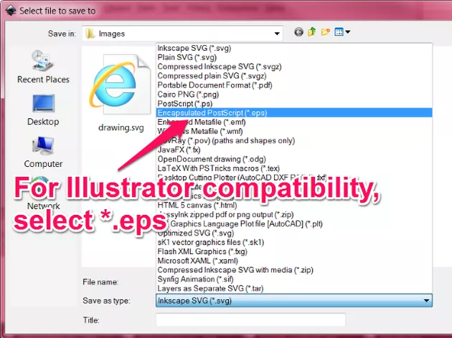Open Computer in places sidebar
The width and height of the screenshot is (452, 338).
(43, 151)
